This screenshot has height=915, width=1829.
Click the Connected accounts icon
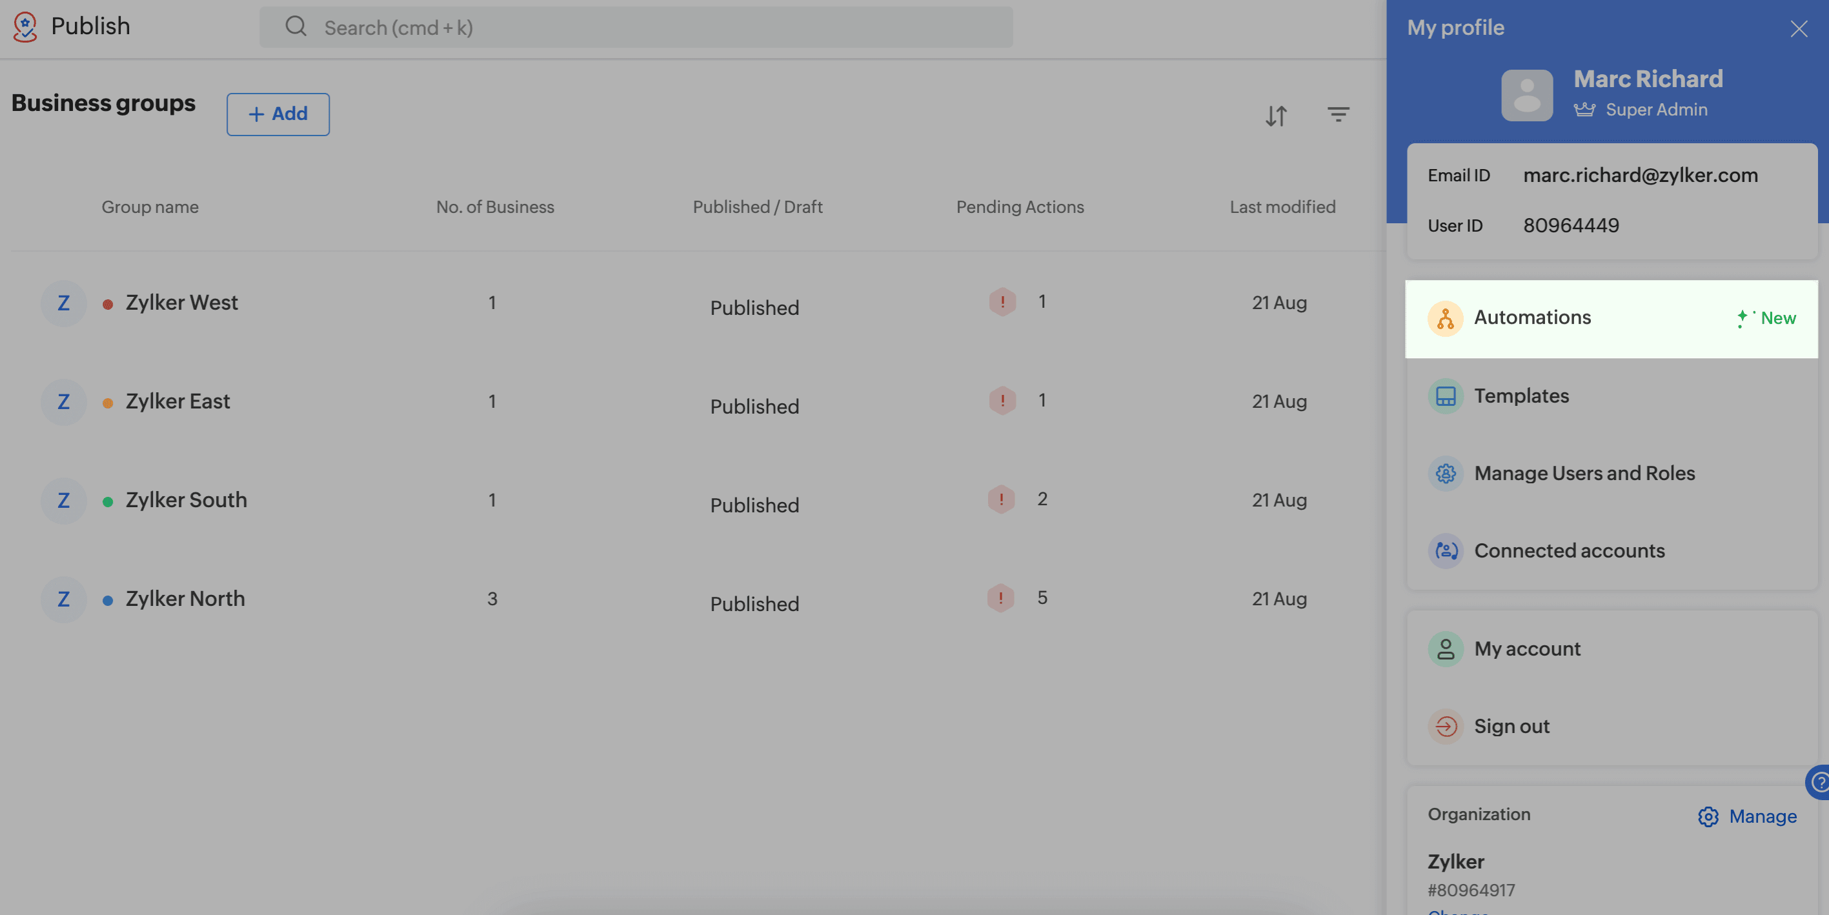pyautogui.click(x=1445, y=551)
